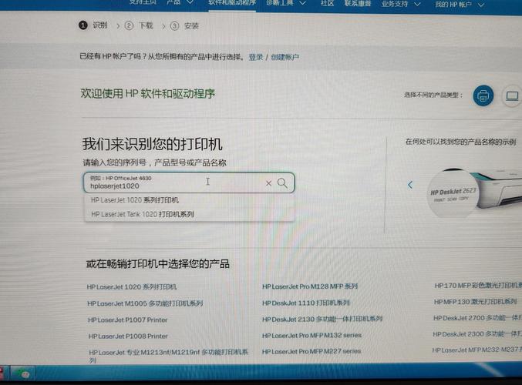Expand the 诊断工具 navigation menu
522x385 pixels.
[x=282, y=3]
